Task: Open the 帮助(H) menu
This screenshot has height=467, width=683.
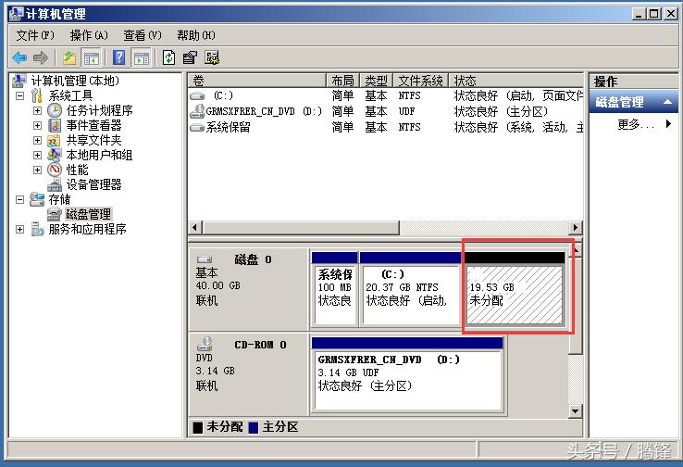Action: tap(196, 35)
